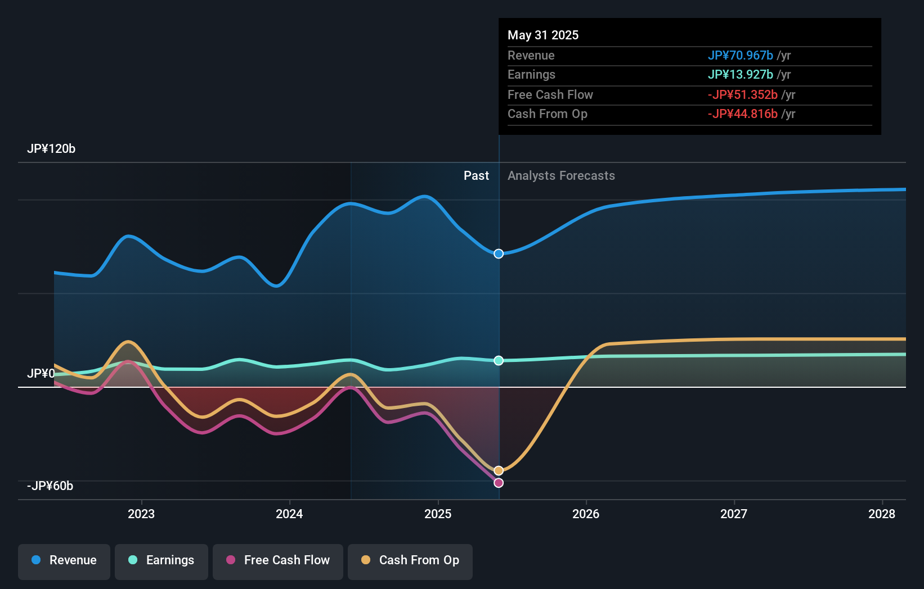The image size is (924, 589).
Task: Toggle the Free Cash Flow legend button
Action: pyautogui.click(x=278, y=561)
